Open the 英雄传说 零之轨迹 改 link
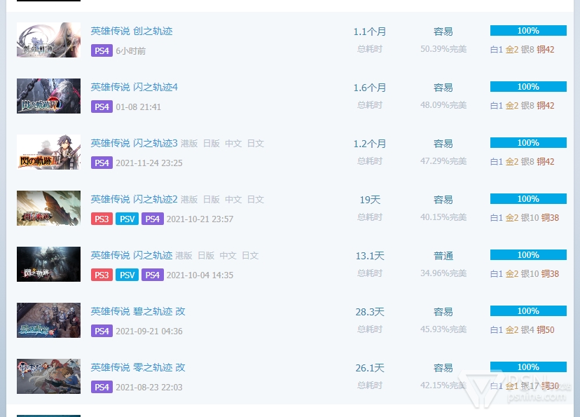Image resolution: width=580 pixels, height=417 pixels. pos(138,367)
